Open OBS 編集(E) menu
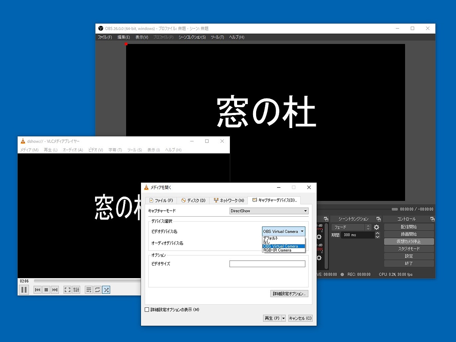This screenshot has height=342, width=456. coord(123,37)
